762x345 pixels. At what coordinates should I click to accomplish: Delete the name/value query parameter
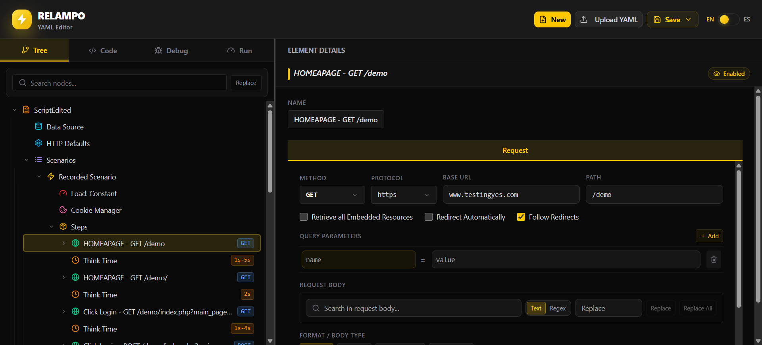point(714,260)
